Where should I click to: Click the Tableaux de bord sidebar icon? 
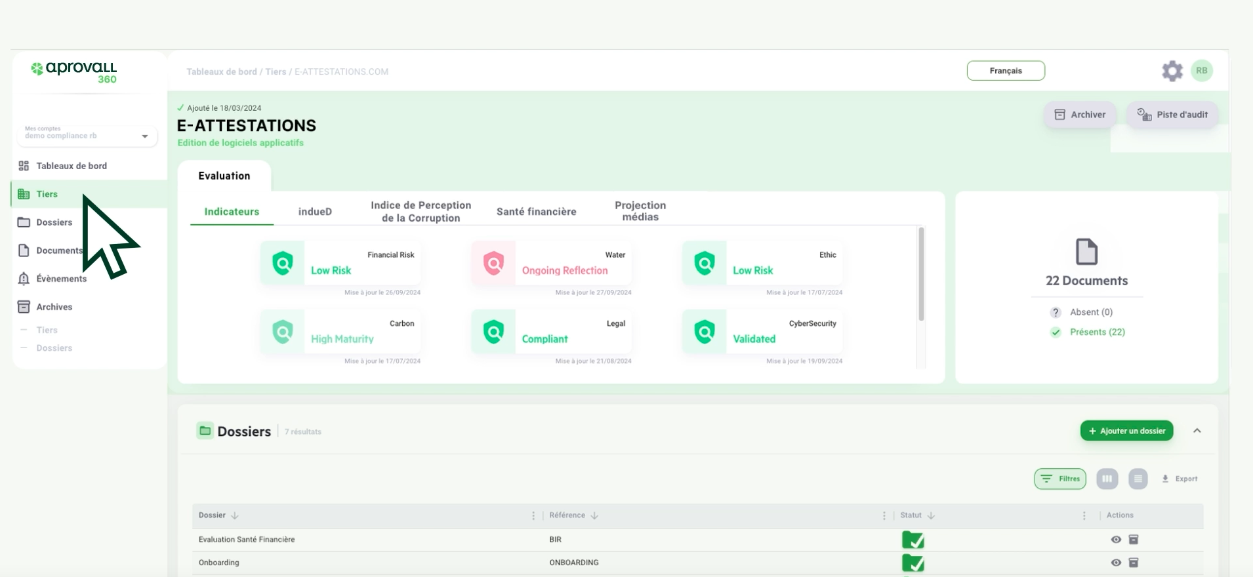click(24, 166)
